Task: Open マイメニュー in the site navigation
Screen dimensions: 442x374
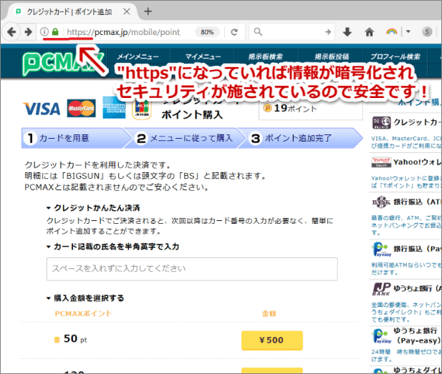Action: click(203, 56)
